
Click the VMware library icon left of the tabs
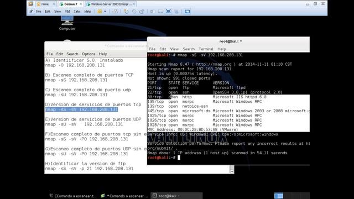[31, 4]
